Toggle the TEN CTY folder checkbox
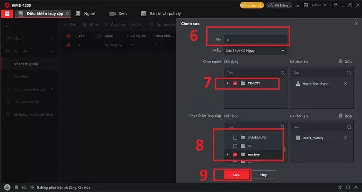Image resolution: width=362 pixels, height=192 pixels. coord(235,83)
